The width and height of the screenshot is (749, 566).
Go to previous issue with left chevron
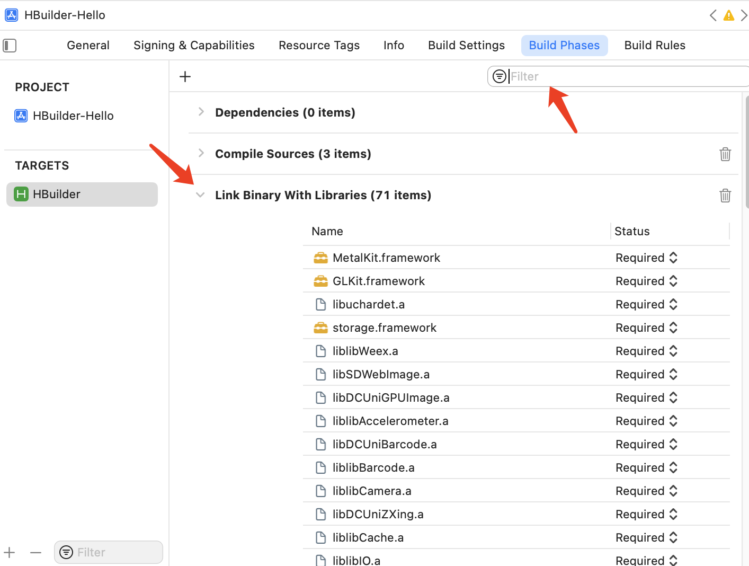tap(713, 15)
